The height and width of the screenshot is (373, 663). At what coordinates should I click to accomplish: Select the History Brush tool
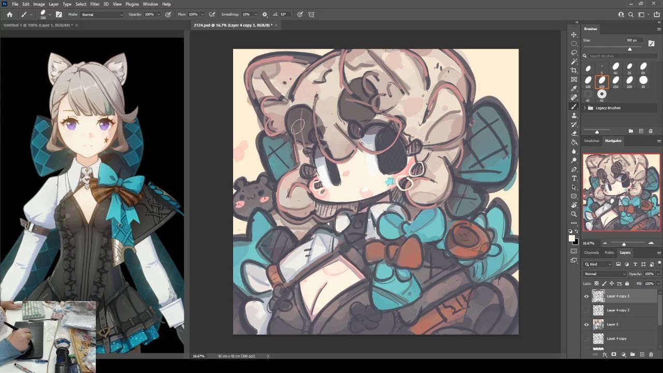[574, 124]
